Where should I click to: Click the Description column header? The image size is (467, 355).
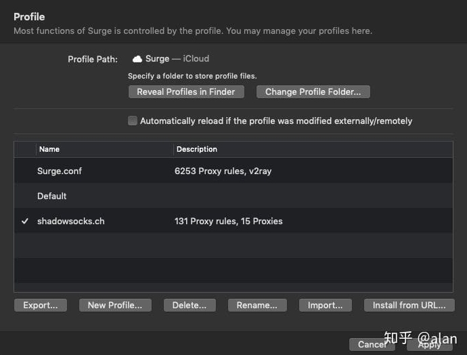pyautogui.click(x=313, y=149)
